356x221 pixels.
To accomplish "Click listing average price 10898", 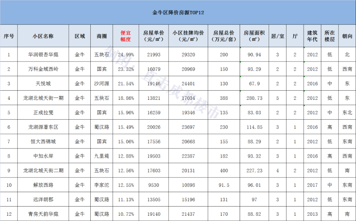I will (x=188, y=185).
